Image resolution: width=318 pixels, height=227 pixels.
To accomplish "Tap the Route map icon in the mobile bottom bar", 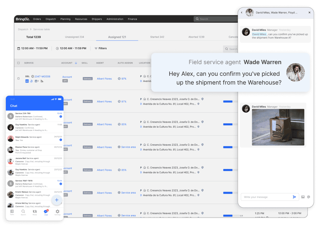I will 35,212.
